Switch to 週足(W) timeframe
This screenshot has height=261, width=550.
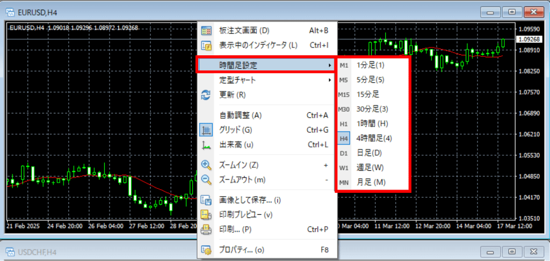[373, 168]
